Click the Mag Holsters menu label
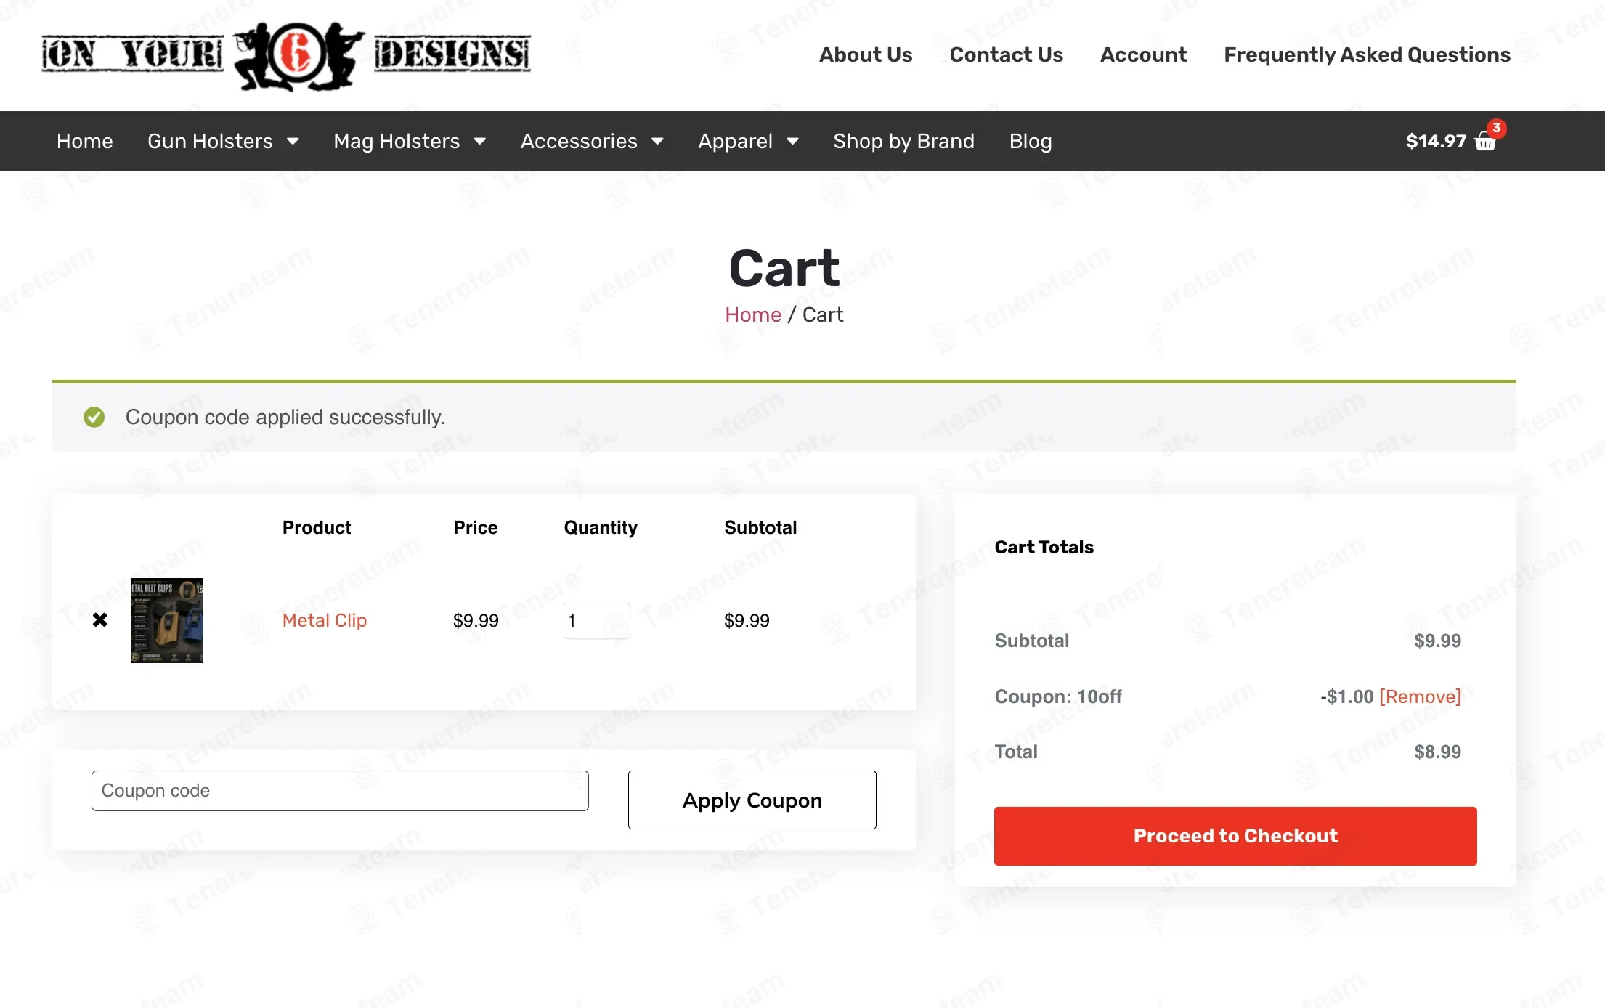Screen dimensions: 1605x1008 pos(397,141)
